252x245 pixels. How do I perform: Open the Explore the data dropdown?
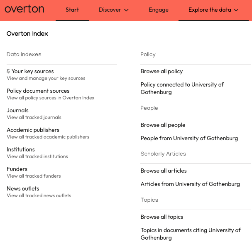point(213,10)
